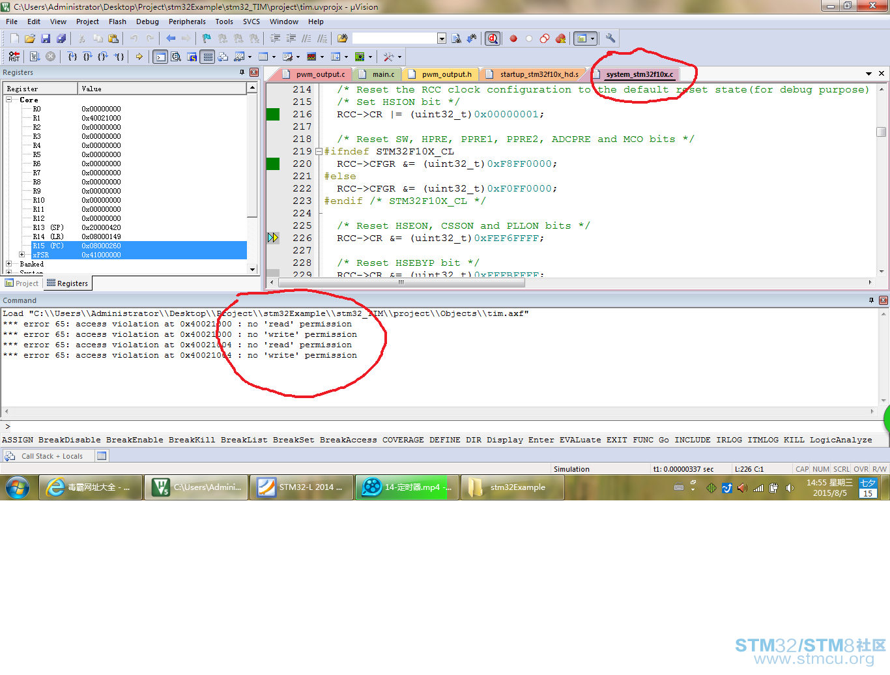
Task: Unindent the selected lines
Action: (291, 38)
